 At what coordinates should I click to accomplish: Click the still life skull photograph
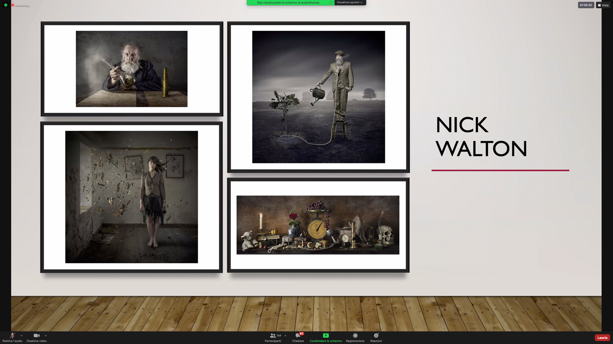(x=318, y=225)
